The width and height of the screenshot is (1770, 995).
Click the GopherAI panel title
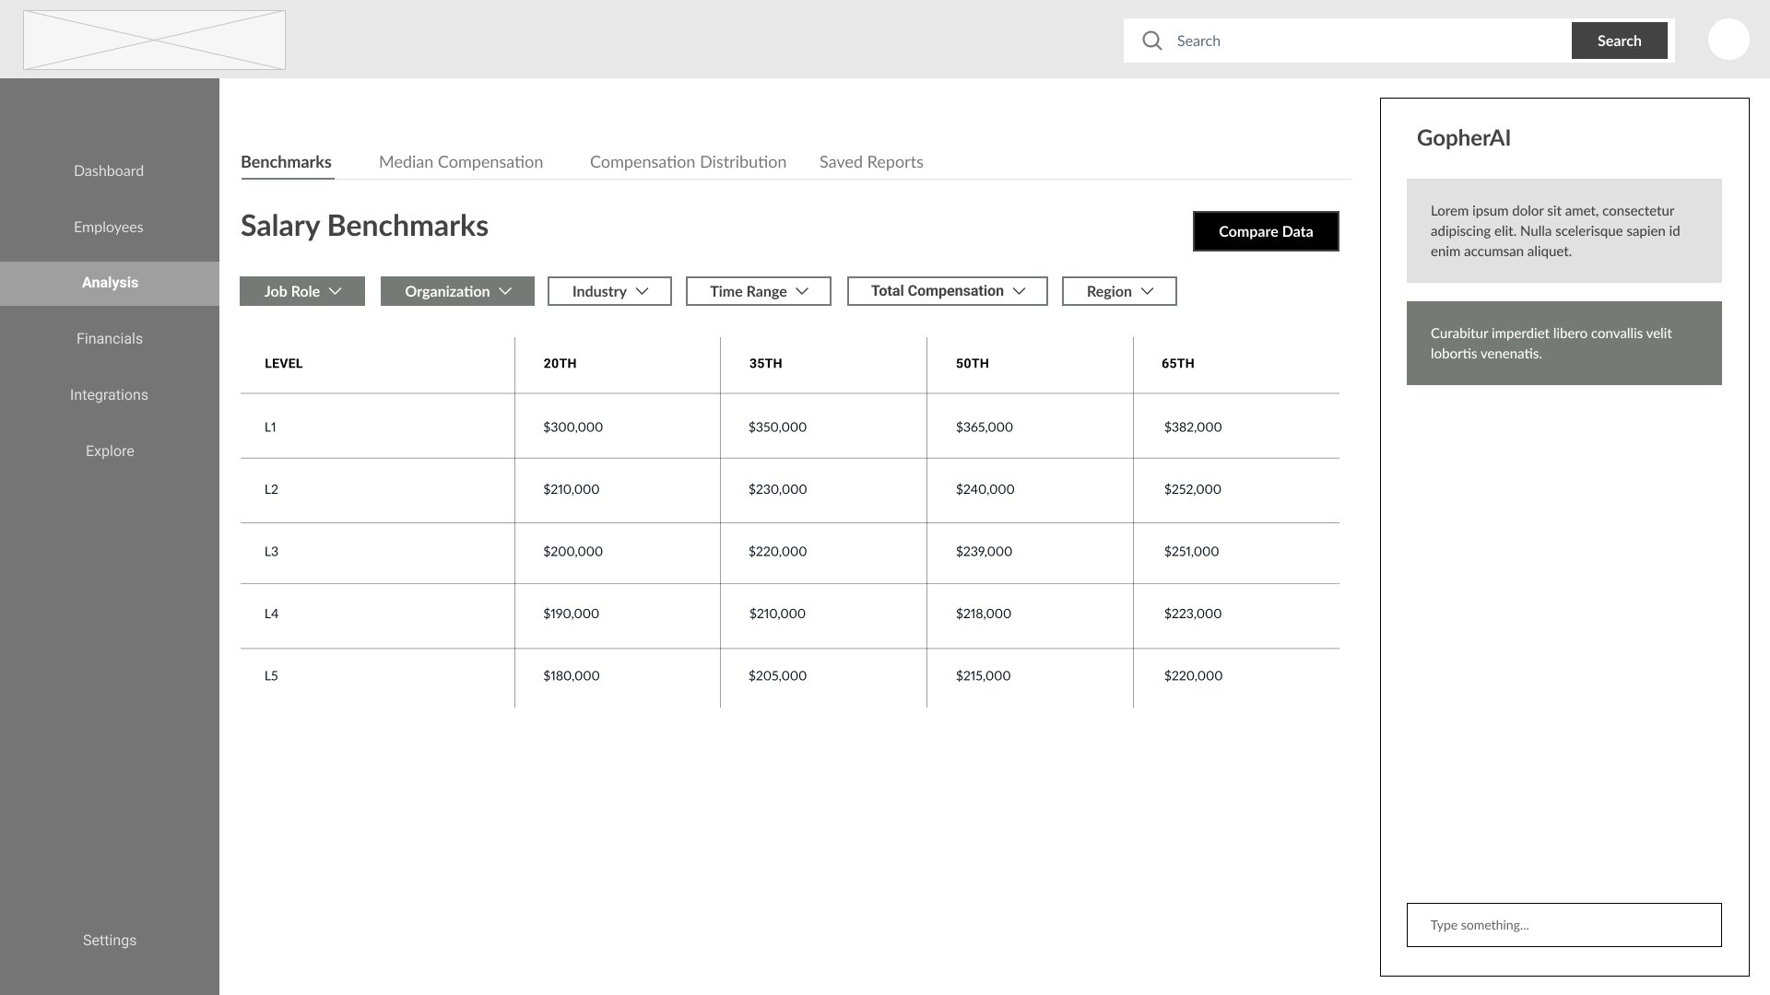coord(1463,138)
